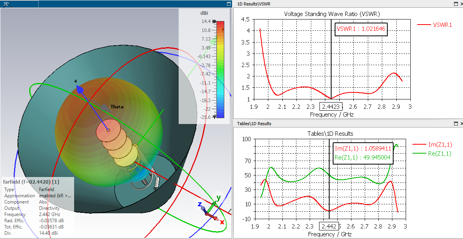This screenshot has width=463, height=239.
Task: Select the VSWR1 legend entry
Action: click(x=435, y=25)
